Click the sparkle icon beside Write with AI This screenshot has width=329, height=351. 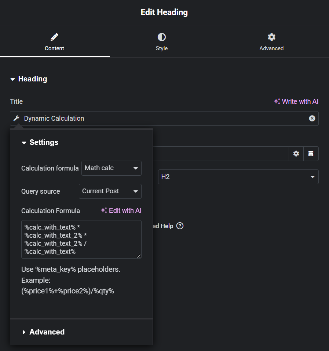tap(277, 101)
